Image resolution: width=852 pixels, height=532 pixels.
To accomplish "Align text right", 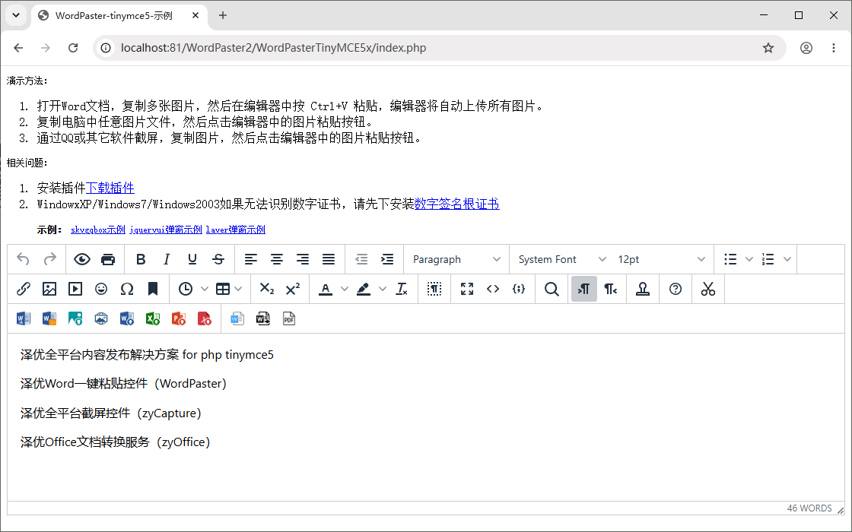I will coord(303,259).
